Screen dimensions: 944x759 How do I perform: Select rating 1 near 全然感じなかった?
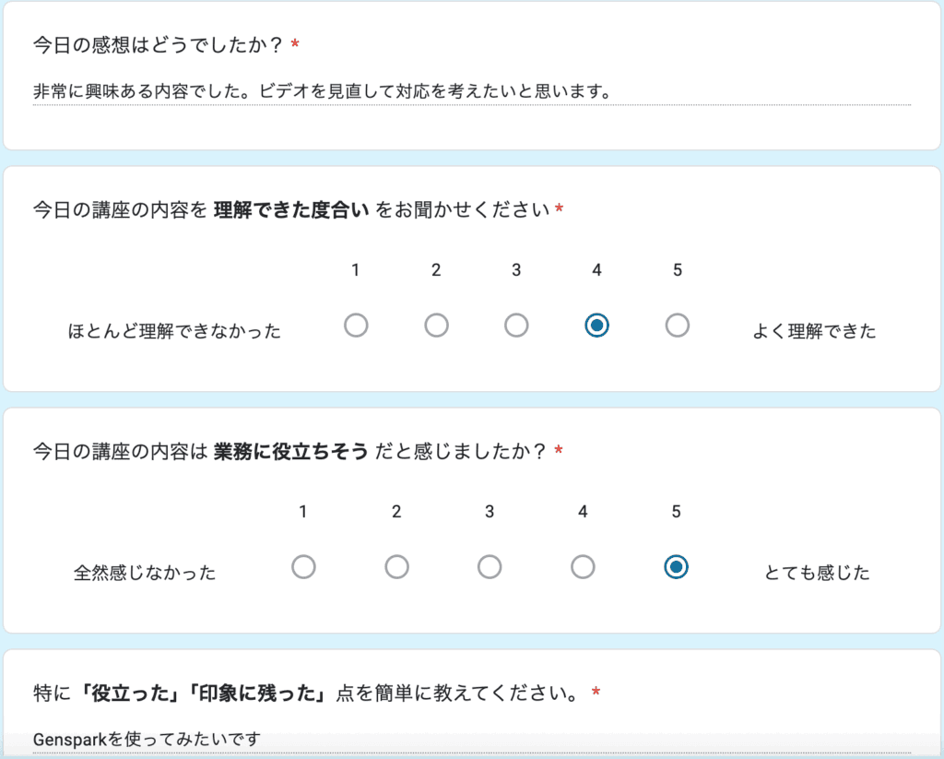(x=304, y=567)
